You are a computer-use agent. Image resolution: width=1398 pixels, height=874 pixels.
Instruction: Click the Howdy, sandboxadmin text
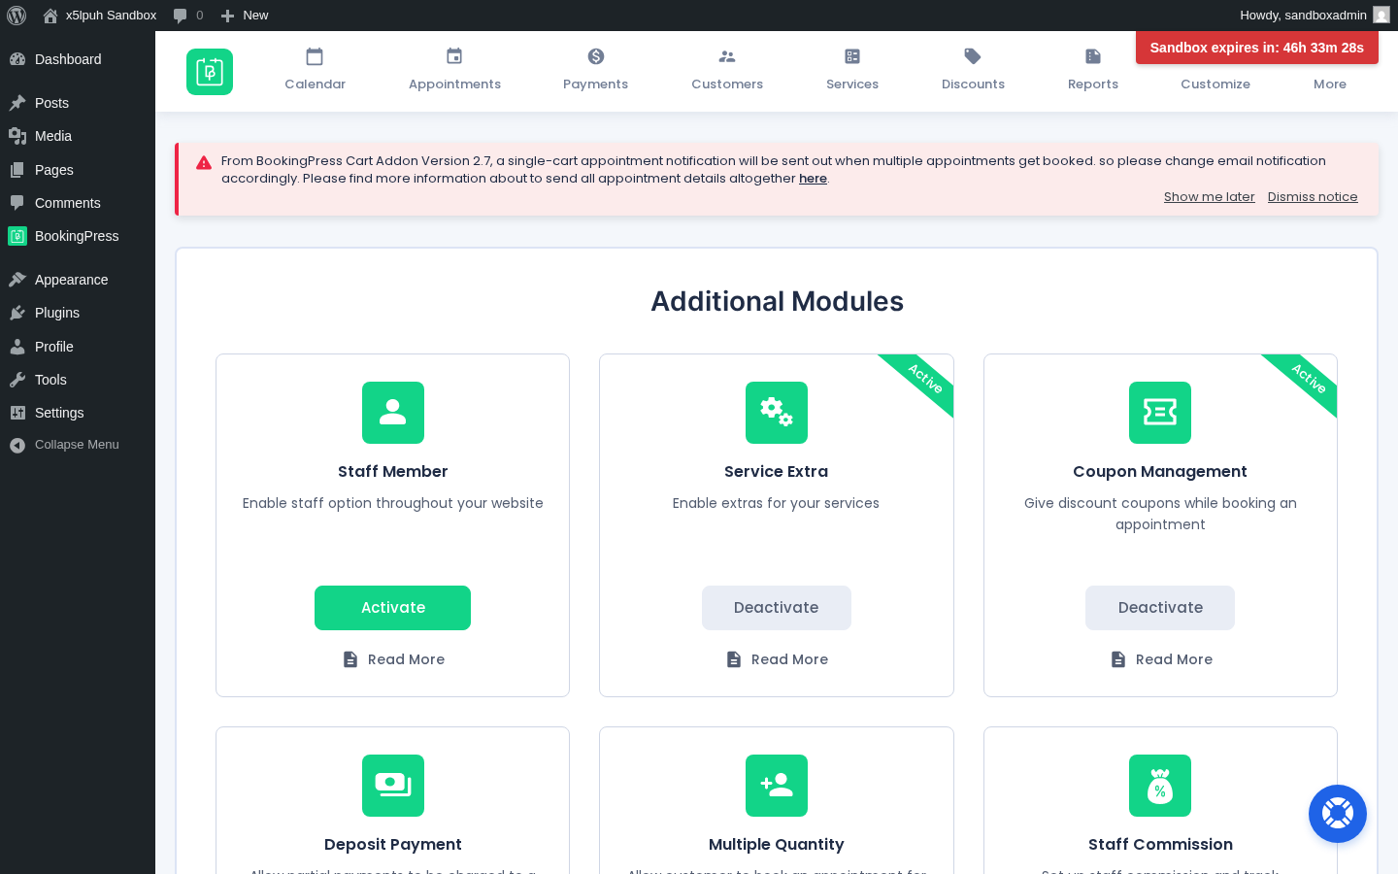1303,16
